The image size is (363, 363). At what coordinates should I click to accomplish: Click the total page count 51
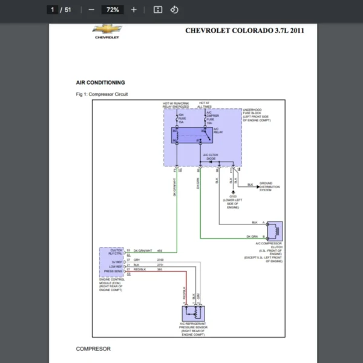pos(68,10)
